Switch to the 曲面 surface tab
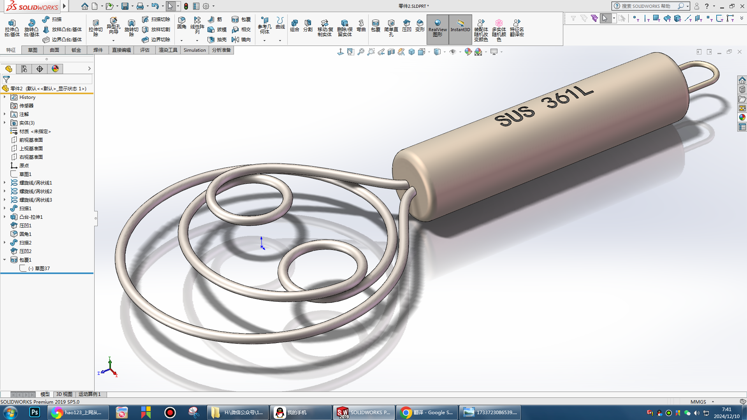The image size is (747, 420). tap(54, 50)
